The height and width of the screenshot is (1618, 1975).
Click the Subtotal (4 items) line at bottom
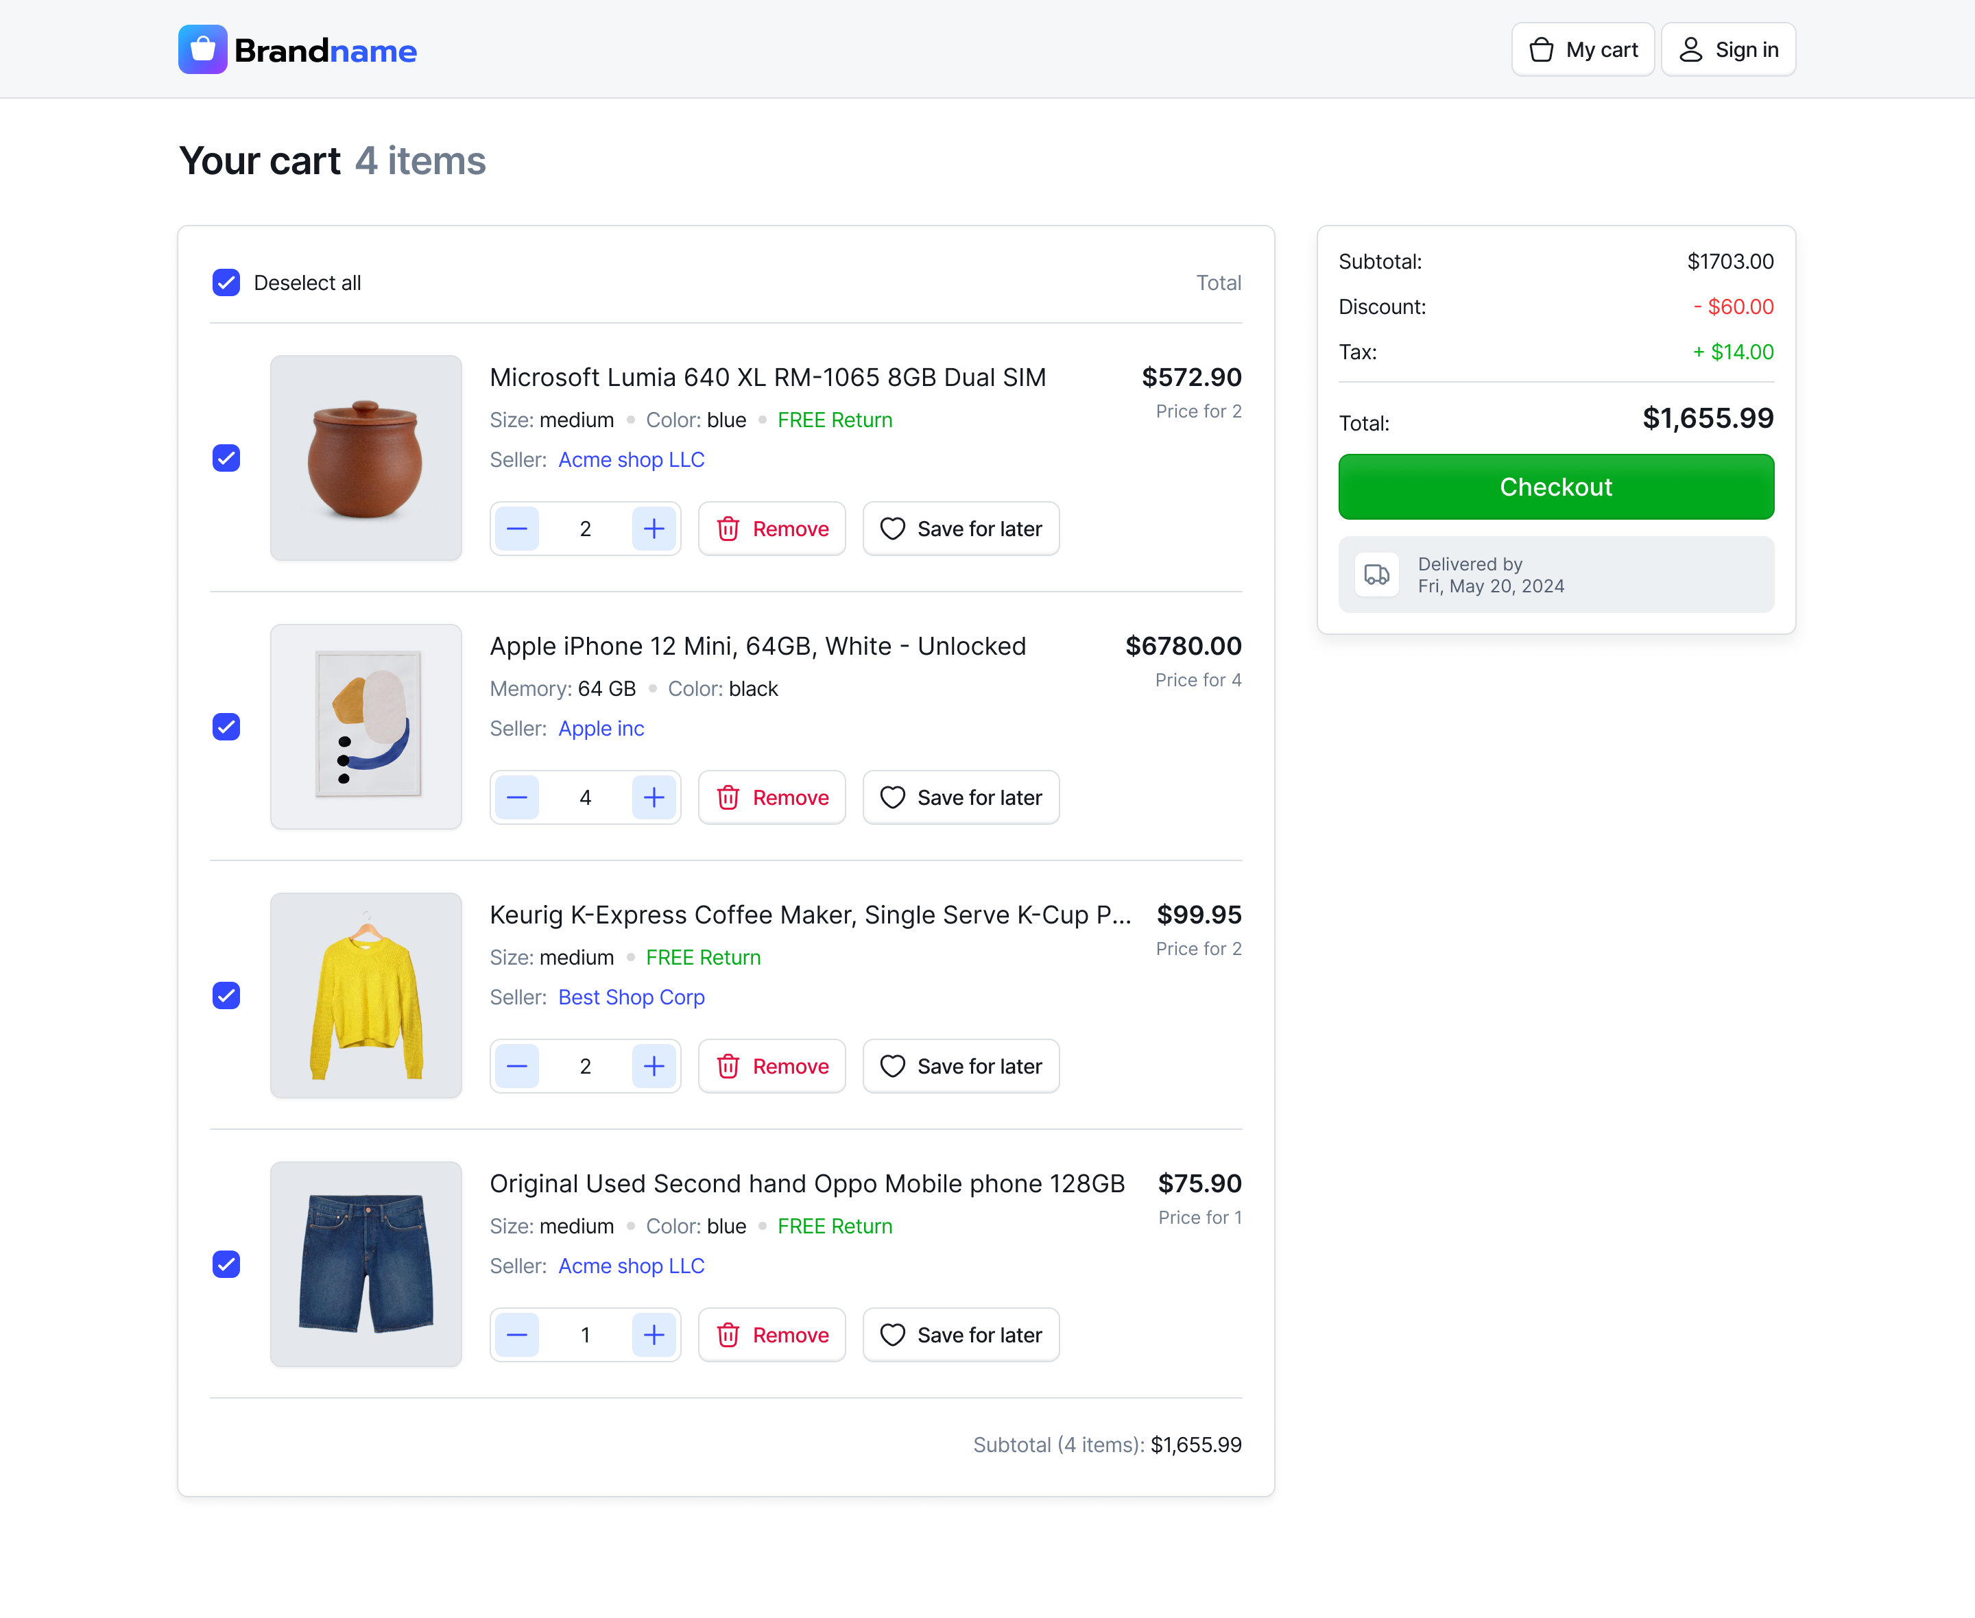click(x=1108, y=1445)
